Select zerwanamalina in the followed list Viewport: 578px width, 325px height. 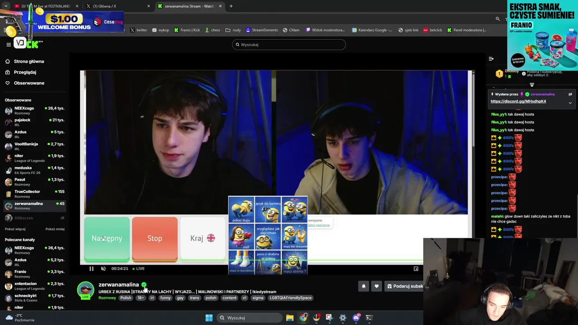[x=34, y=205]
